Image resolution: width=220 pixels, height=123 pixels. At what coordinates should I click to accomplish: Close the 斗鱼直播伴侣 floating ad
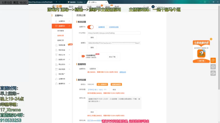(211, 39)
